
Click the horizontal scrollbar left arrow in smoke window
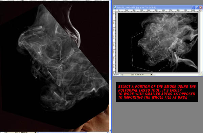[x=154, y=75]
